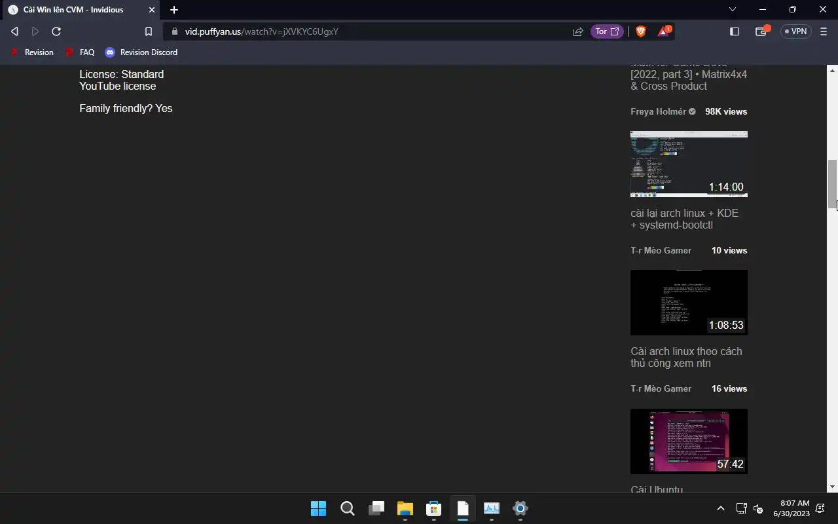Show hidden system tray icons
Image resolution: width=838 pixels, height=524 pixels.
(x=721, y=508)
